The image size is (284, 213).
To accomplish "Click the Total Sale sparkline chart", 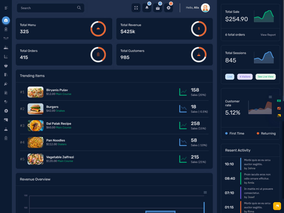I will 264,16.
